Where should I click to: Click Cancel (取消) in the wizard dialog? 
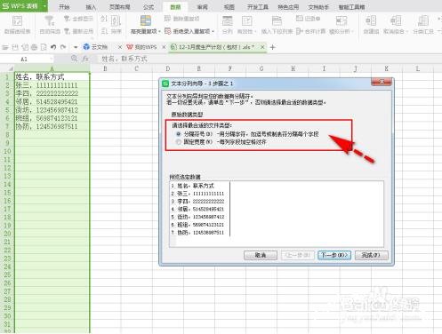pos(261,255)
